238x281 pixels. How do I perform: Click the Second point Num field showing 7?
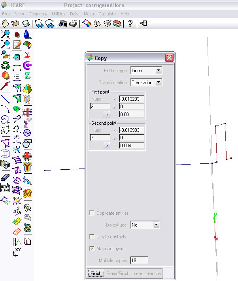100,137
